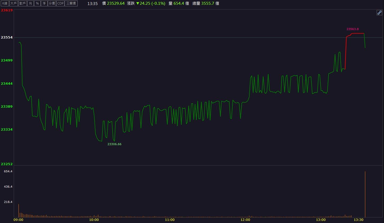Click the change value ▼24.25 (-0.1%)

151,3
